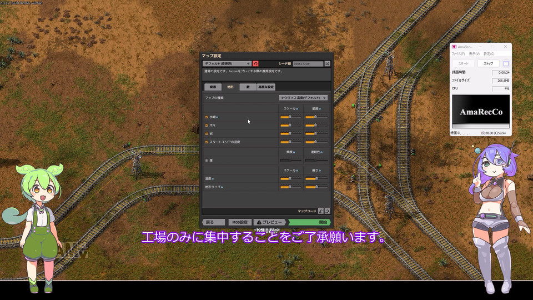Switch to the 資源 tab

pyautogui.click(x=213, y=87)
